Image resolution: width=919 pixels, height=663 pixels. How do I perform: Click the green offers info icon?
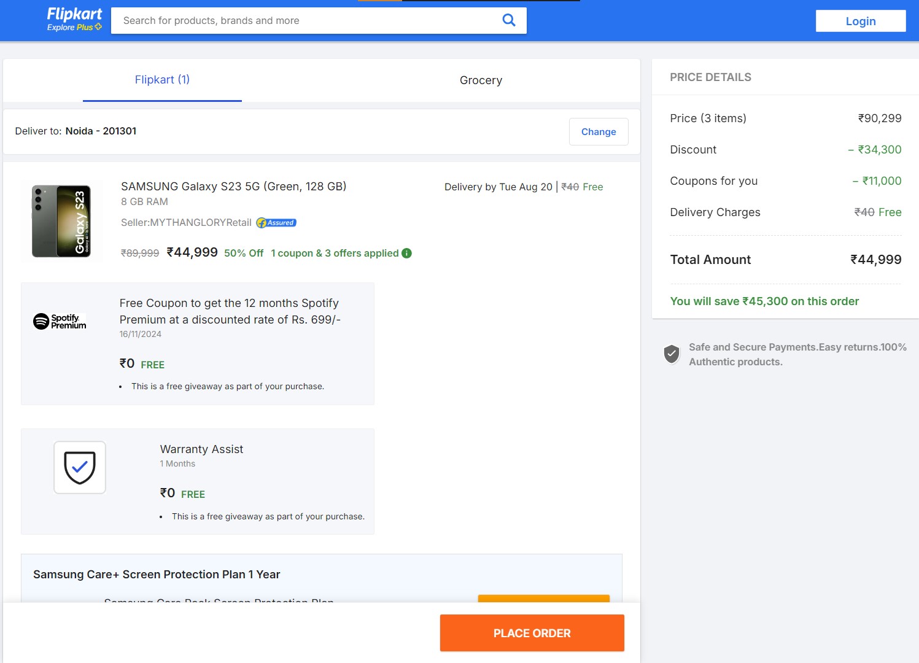click(406, 253)
